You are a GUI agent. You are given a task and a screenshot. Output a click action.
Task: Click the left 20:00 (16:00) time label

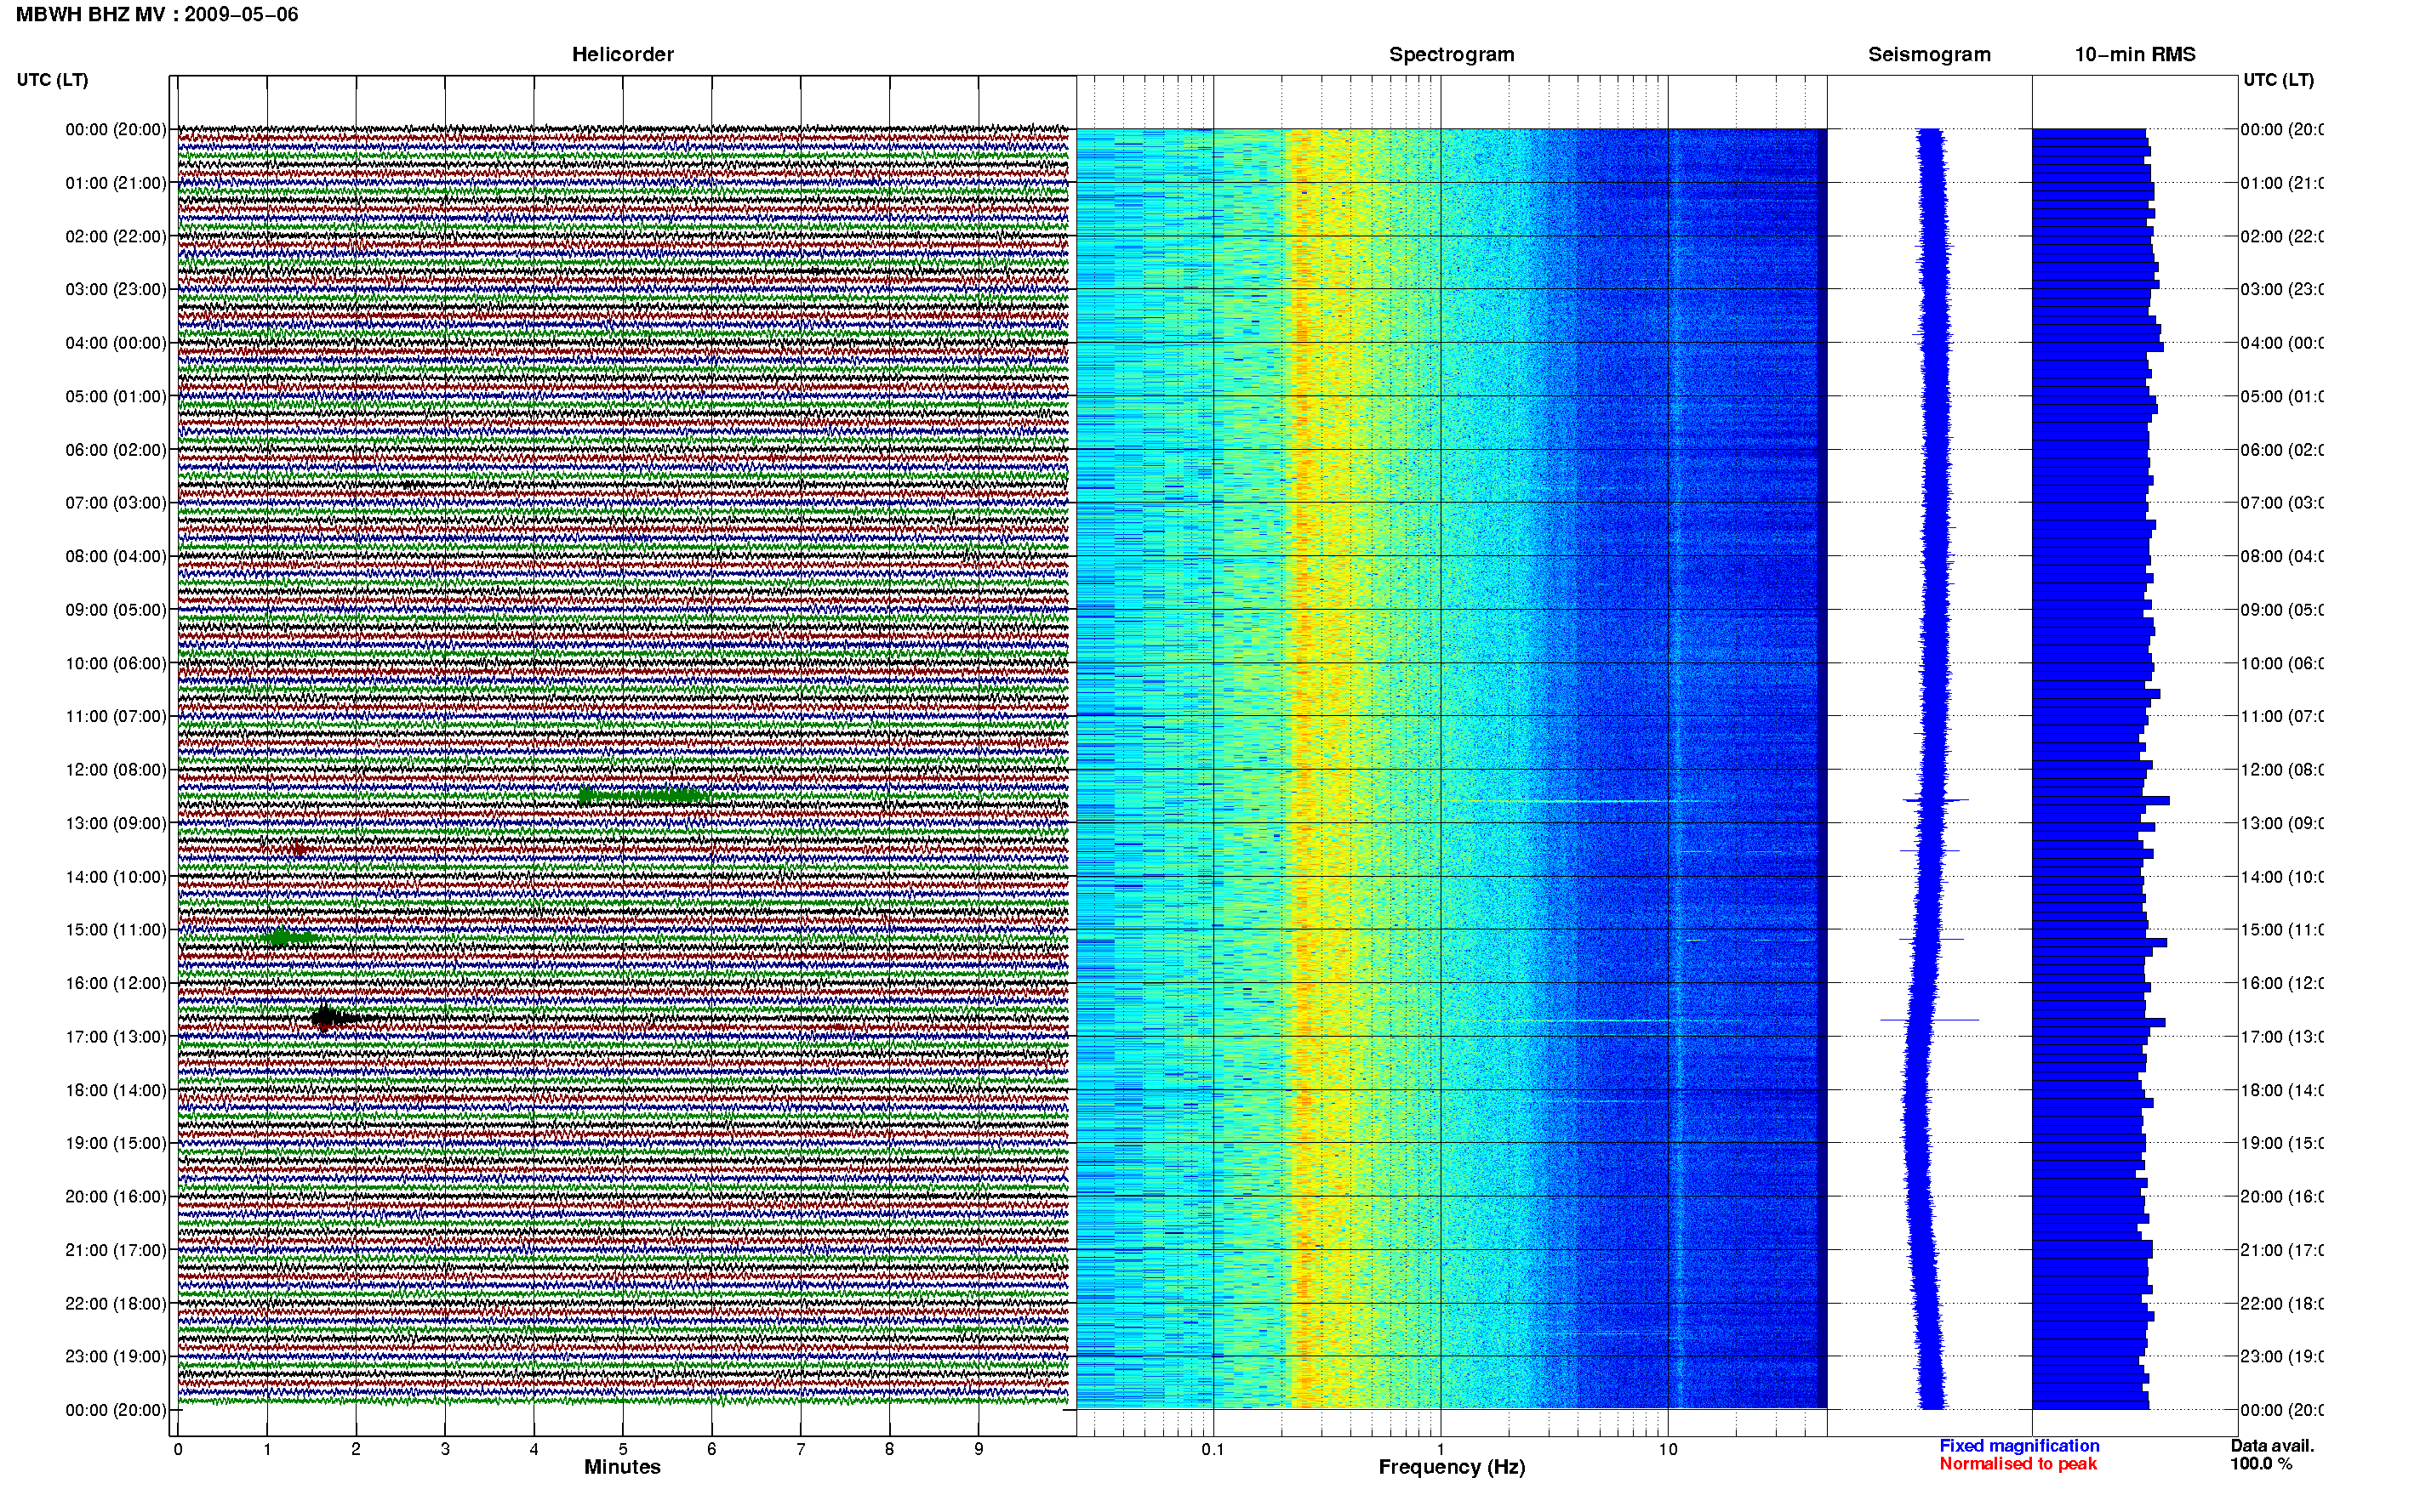116,1197
